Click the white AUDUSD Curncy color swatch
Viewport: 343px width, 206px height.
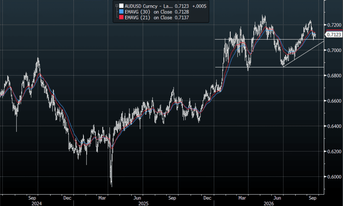pos(121,6)
